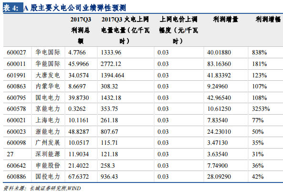Click the 2017Q3 利润总额 column header
Screen dimensions: 283x193
(81, 30)
